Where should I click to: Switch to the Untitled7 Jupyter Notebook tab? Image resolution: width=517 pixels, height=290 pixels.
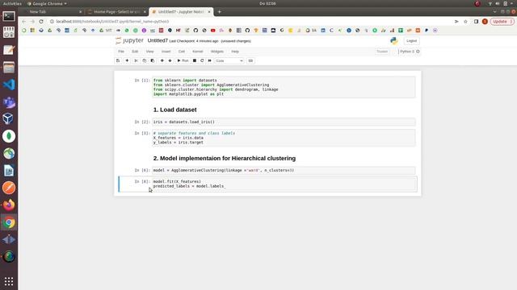[181, 11]
